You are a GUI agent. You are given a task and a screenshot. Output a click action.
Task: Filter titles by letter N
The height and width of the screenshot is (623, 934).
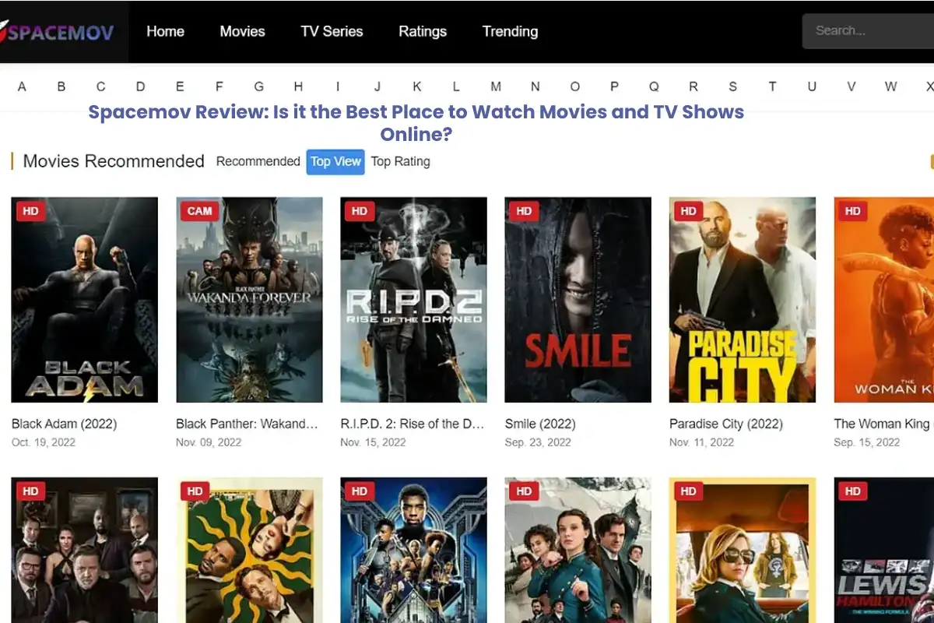pos(535,86)
